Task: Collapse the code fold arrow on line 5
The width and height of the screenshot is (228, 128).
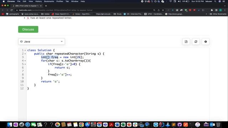Action: [25, 64]
